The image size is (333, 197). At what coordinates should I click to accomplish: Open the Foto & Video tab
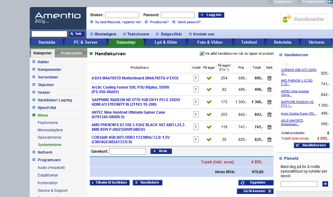click(x=210, y=42)
